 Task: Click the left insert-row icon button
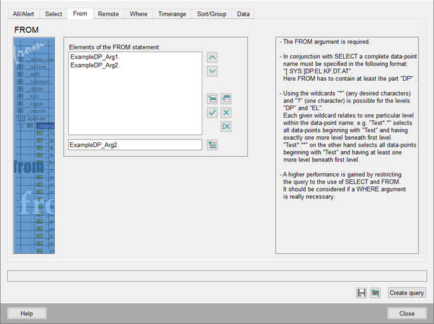[x=212, y=99]
